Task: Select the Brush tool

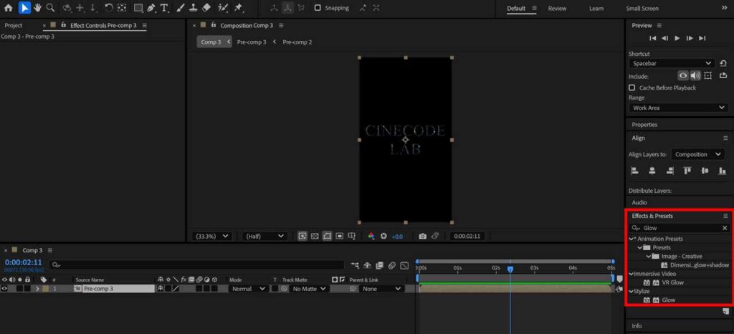Action: tap(181, 8)
